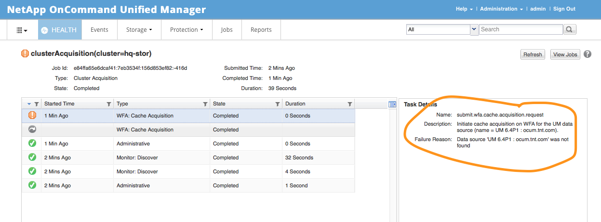Open the grid application switcher menu
Viewport: 601px width, 222px height.
(22, 30)
